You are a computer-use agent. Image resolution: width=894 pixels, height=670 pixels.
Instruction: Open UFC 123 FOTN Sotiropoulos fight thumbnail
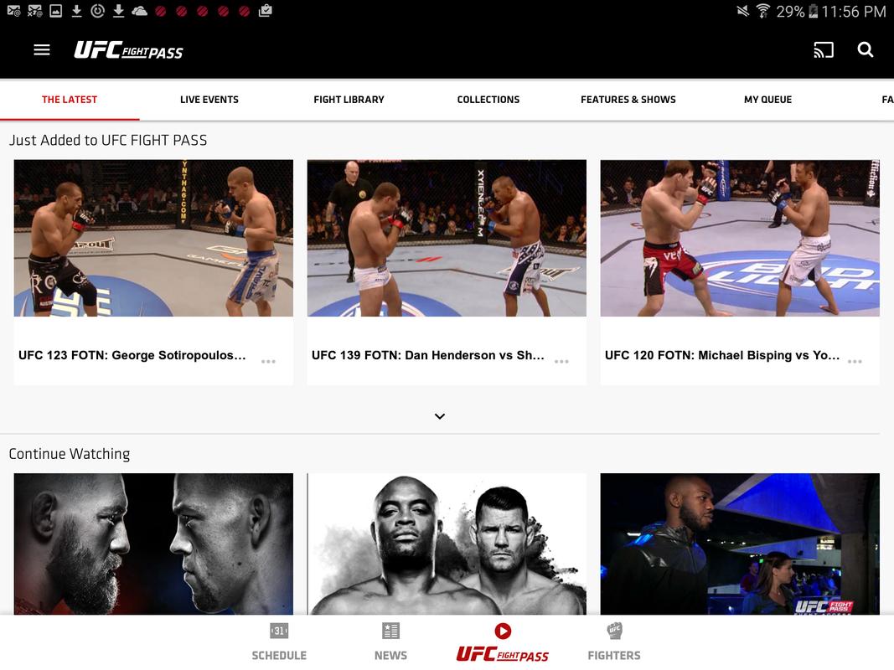click(153, 238)
